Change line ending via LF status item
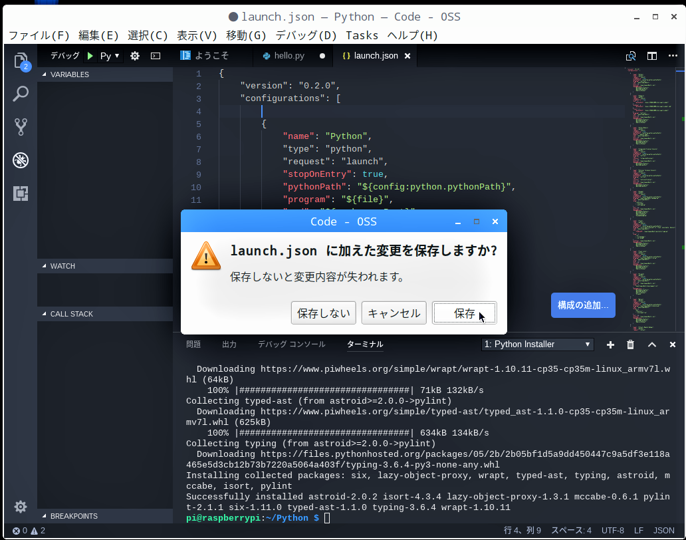 [639, 531]
